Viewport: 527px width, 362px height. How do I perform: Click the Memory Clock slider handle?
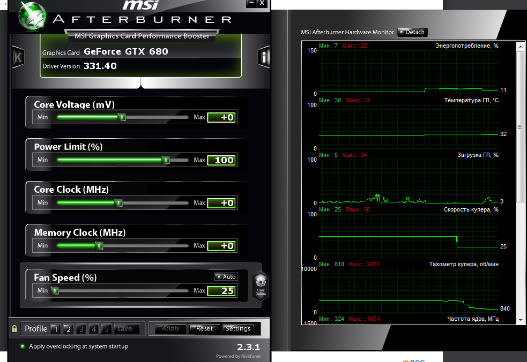point(99,246)
